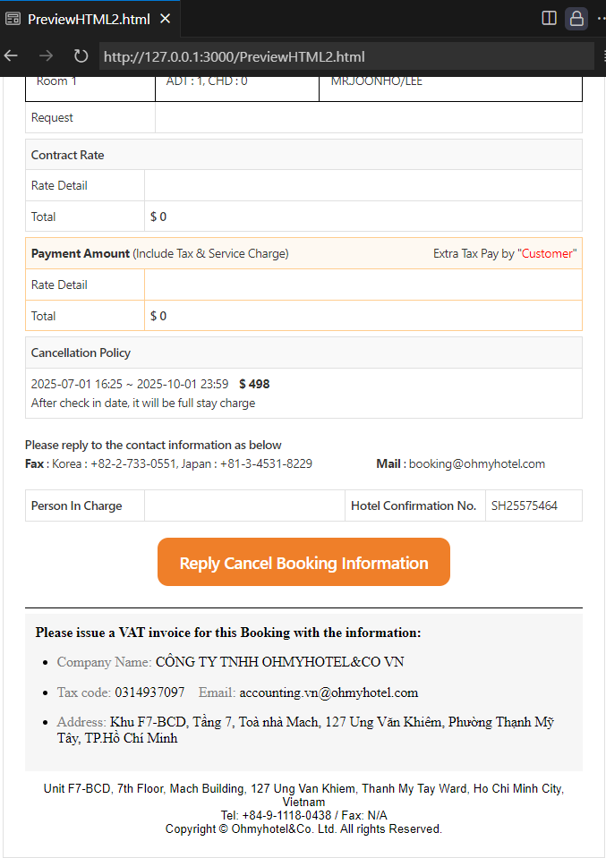
Task: Click the accounting.vn@ohmyhotel.com email
Action: (329, 692)
